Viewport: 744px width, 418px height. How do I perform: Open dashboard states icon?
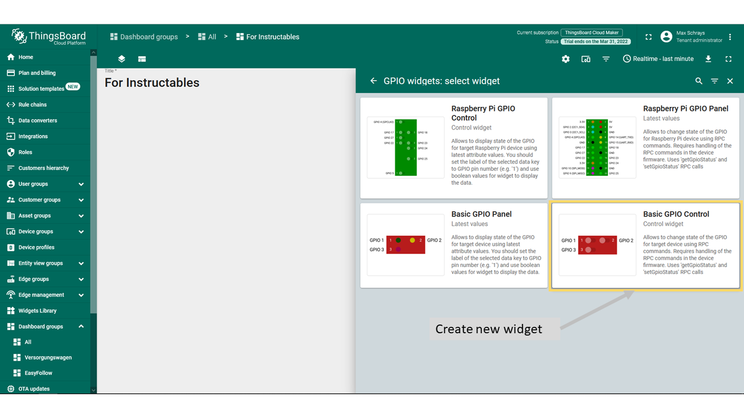click(142, 59)
